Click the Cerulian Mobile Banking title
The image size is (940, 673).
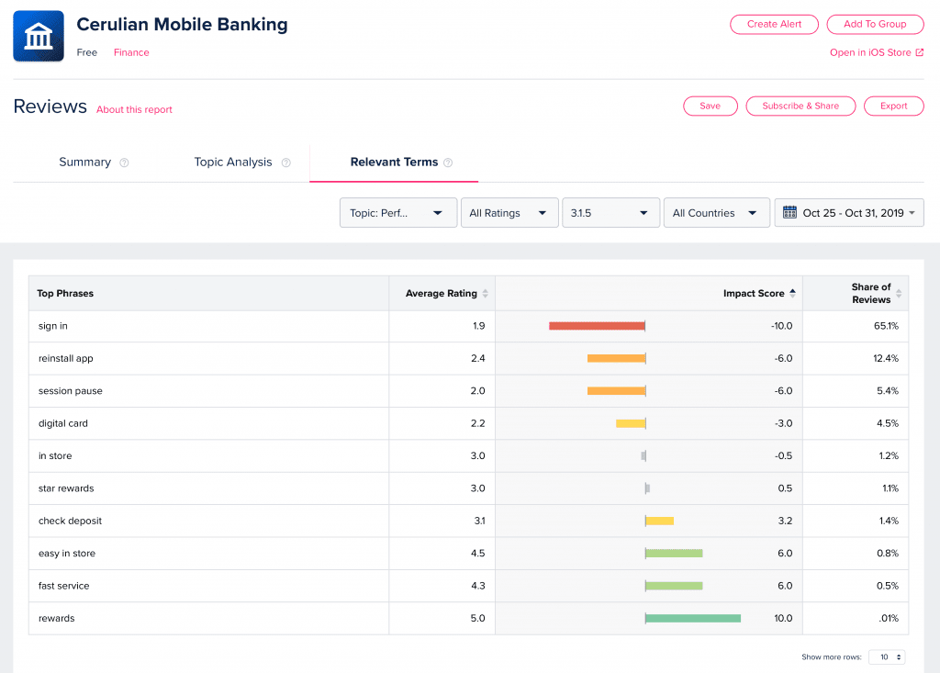183,24
